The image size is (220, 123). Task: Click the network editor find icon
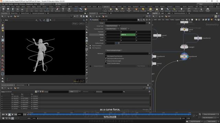pos(216,20)
